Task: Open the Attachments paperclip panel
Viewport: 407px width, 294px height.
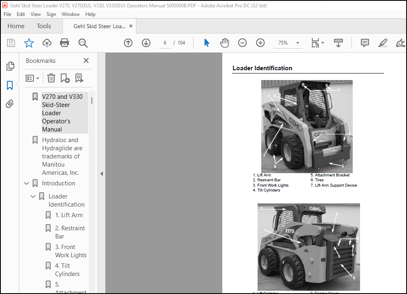Action: click(10, 104)
